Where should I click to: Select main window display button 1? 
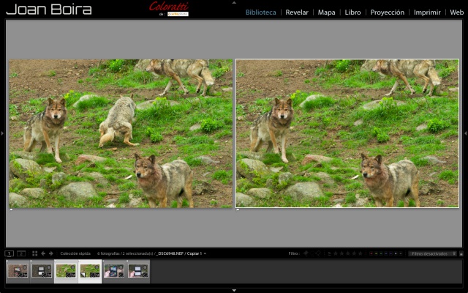[10, 253]
